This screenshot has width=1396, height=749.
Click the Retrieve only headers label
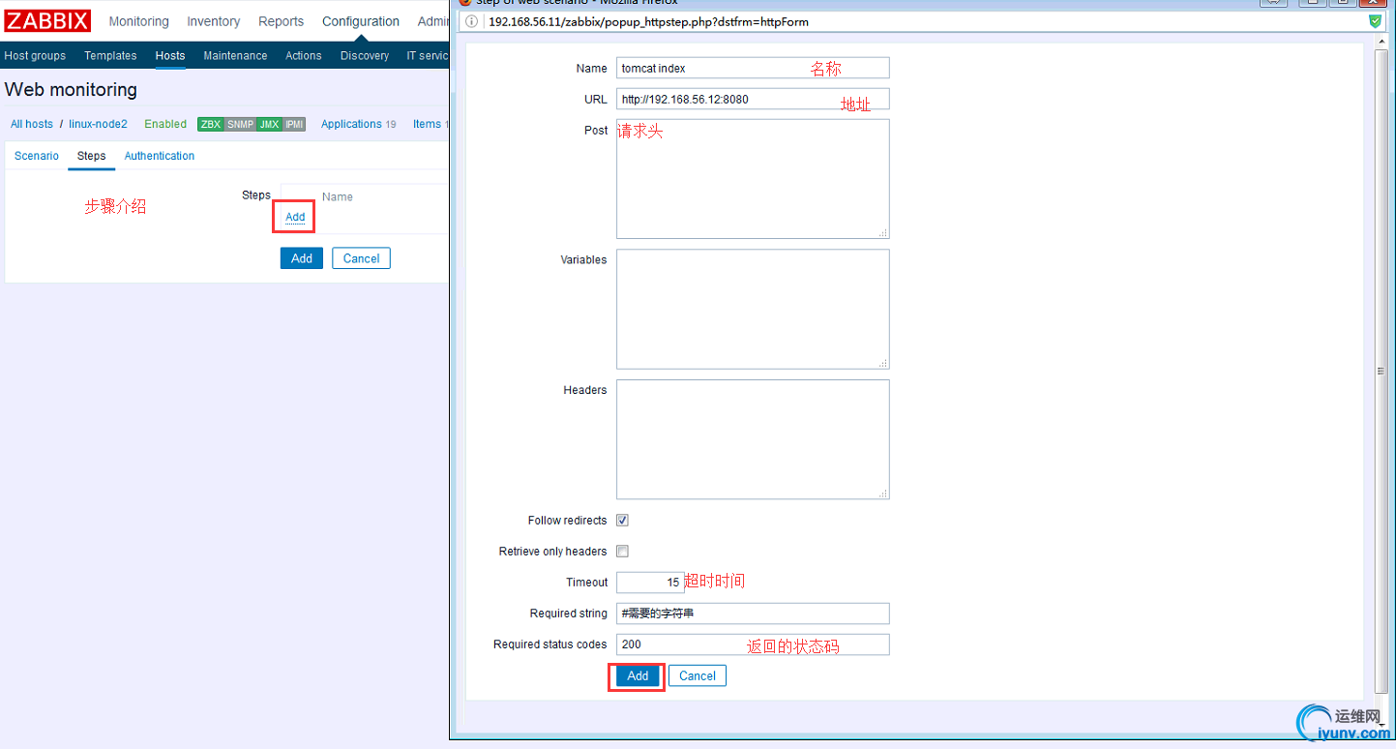tap(553, 552)
